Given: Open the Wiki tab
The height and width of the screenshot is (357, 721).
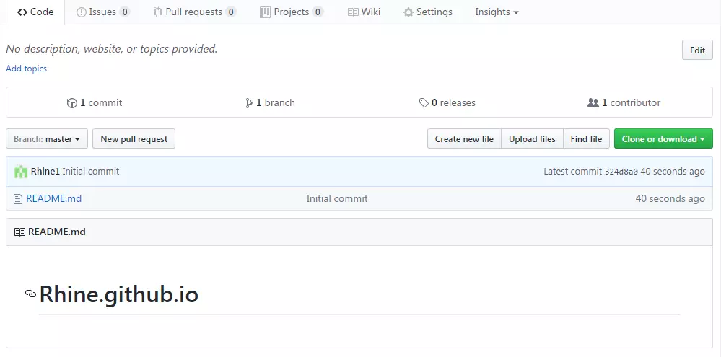Looking at the screenshot, I should 364,12.
